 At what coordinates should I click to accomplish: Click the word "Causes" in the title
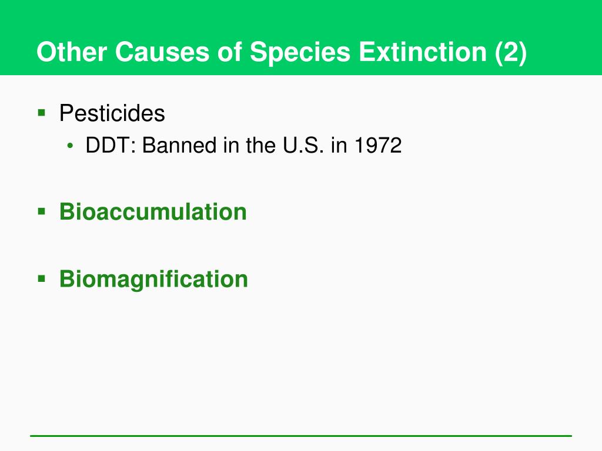162,52
